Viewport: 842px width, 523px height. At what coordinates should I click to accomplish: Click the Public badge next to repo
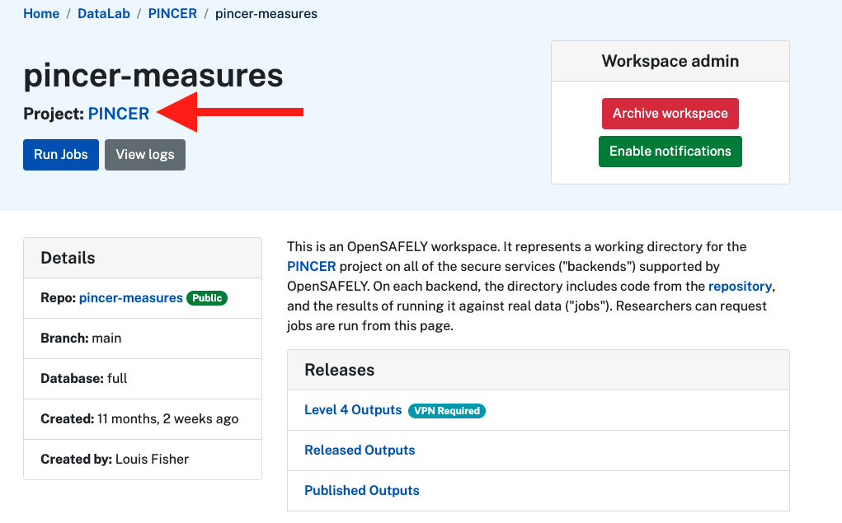tap(207, 298)
